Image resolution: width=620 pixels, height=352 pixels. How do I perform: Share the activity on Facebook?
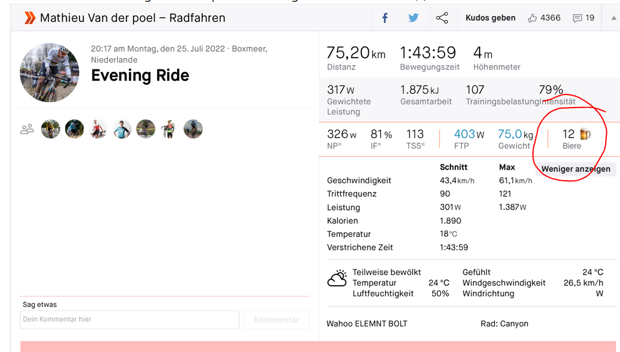(385, 18)
